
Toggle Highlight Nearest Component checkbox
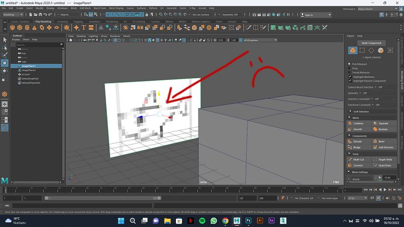point(350,80)
